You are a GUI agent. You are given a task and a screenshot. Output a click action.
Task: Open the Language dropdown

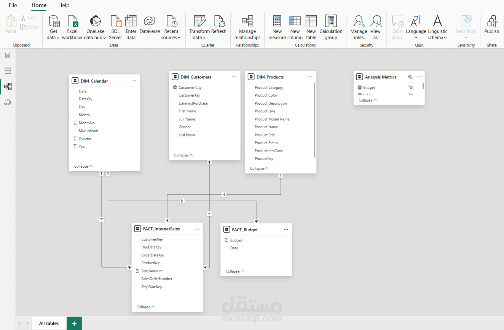pyautogui.click(x=416, y=28)
